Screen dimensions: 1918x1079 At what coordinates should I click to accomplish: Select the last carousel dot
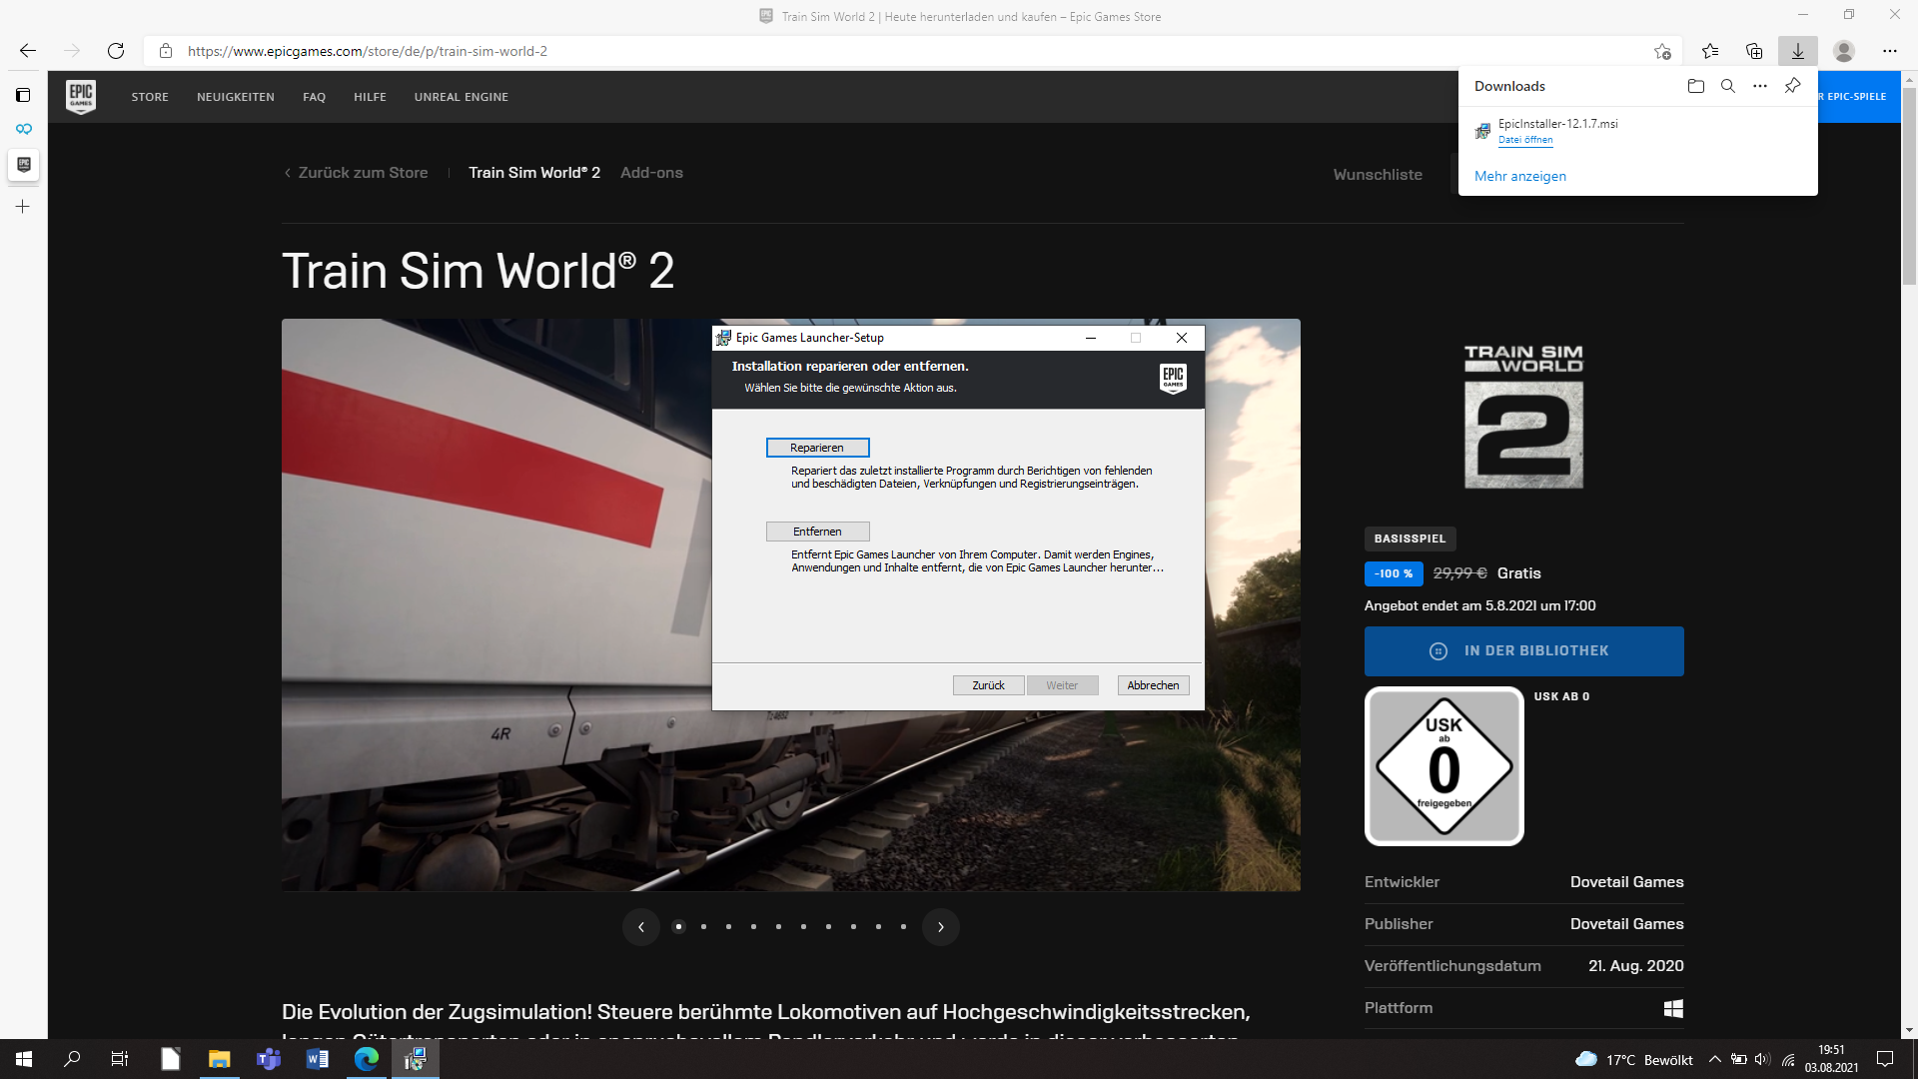(x=904, y=927)
